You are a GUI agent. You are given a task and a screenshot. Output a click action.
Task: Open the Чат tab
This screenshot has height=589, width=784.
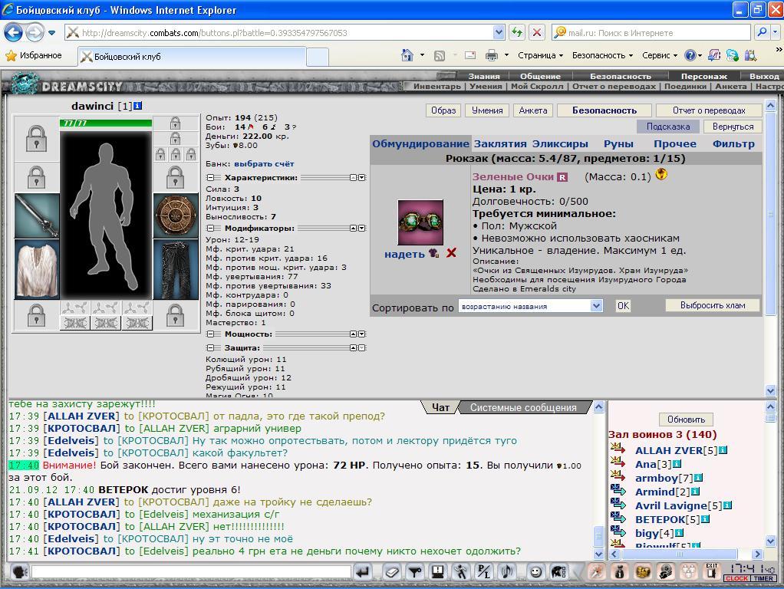click(x=440, y=407)
